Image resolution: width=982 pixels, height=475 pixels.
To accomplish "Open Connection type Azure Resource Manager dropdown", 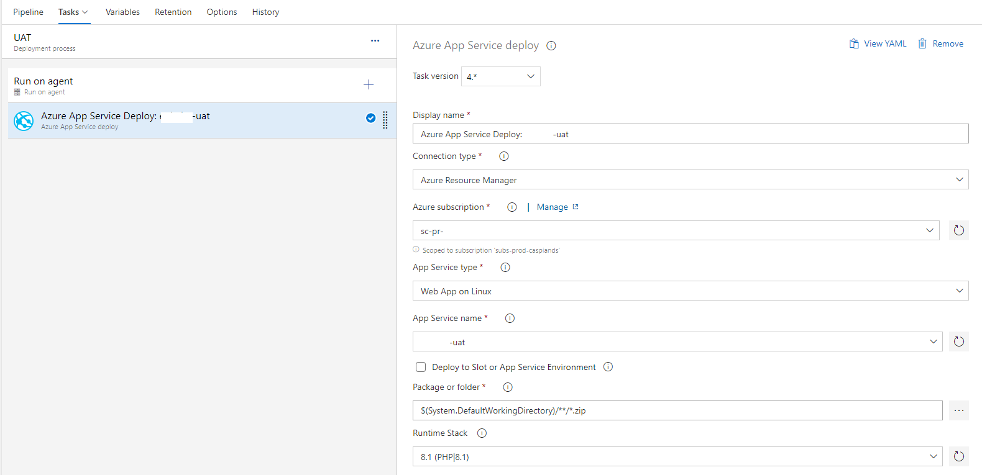I will [691, 179].
